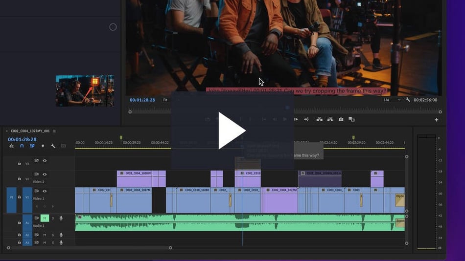Open the sequence panel menu
Screen dimensions: 465x261
click(x=54, y=131)
